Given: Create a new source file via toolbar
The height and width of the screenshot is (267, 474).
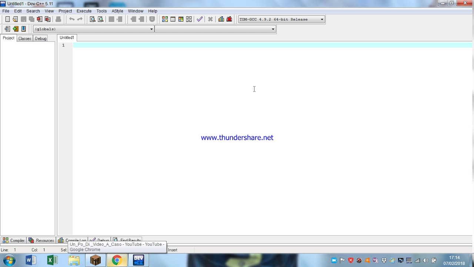Looking at the screenshot, I should 7,19.
